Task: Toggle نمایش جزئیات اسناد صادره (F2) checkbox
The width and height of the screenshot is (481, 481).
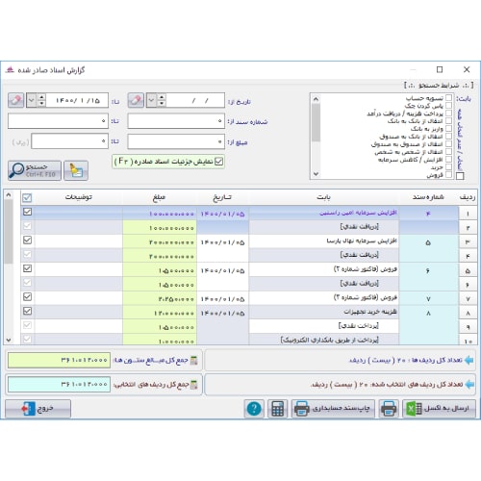Action: (x=219, y=162)
